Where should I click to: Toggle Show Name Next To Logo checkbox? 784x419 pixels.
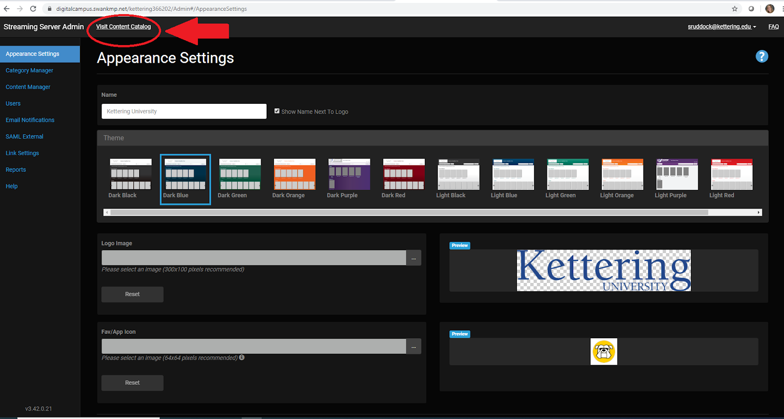click(277, 111)
